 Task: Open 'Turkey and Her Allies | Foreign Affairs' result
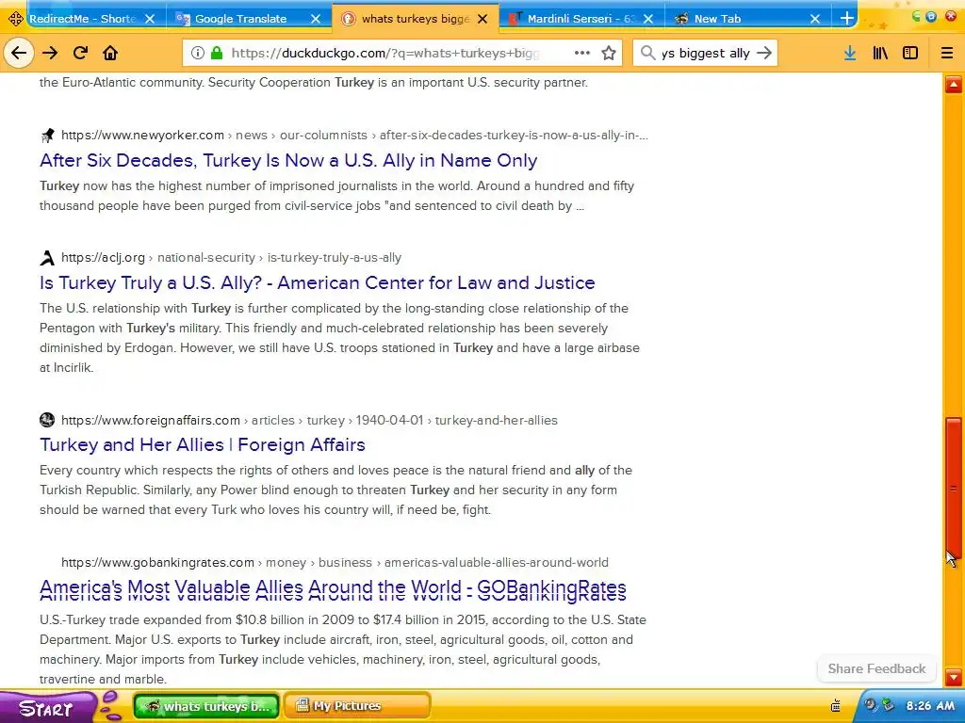coord(203,444)
